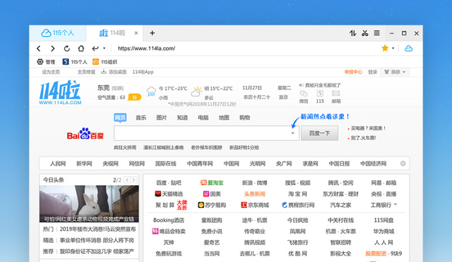Open a new tab with plus button
The height and width of the screenshot is (262, 452).
pos(152,33)
